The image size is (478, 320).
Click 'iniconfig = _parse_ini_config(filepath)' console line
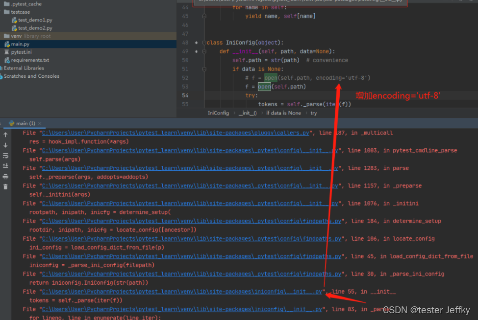92,265
